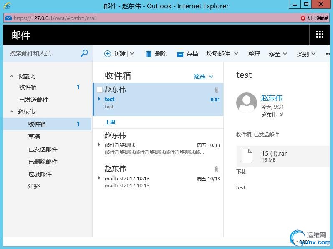Click the Delete trash can icon

click(149, 54)
